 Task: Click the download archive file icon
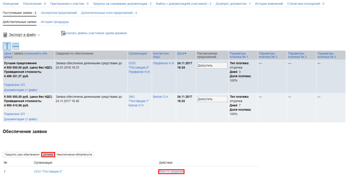pos(63,33)
